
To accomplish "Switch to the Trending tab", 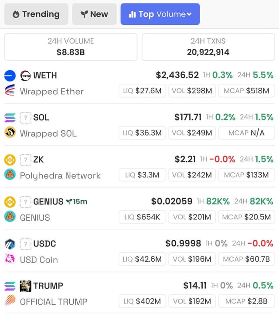I will 36,14.
